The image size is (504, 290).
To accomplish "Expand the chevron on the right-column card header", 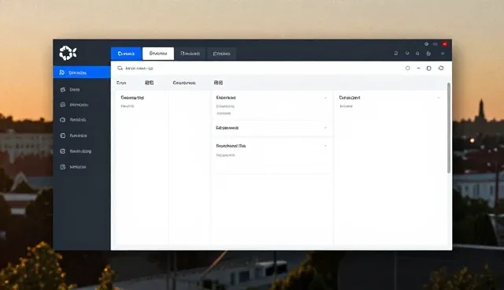I will 439,98.
